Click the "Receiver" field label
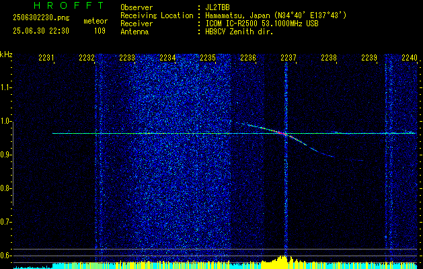 [137, 24]
